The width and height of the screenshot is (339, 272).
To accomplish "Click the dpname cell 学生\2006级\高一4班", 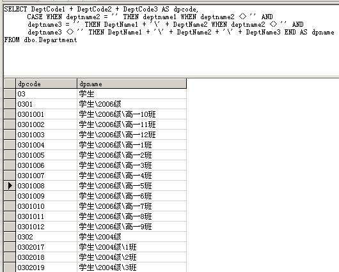I will coord(132,176).
